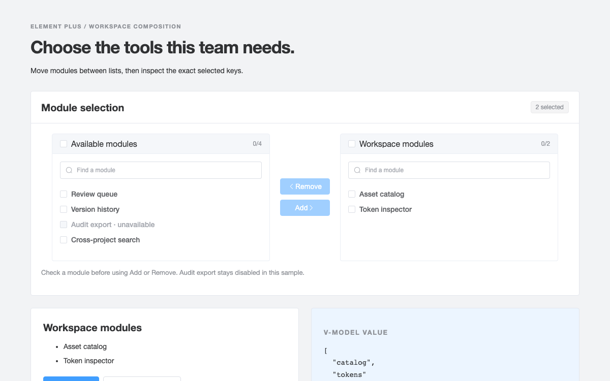Click the "tokens" key in the code block
Viewport: 610px width, 381px height.
[349, 375]
